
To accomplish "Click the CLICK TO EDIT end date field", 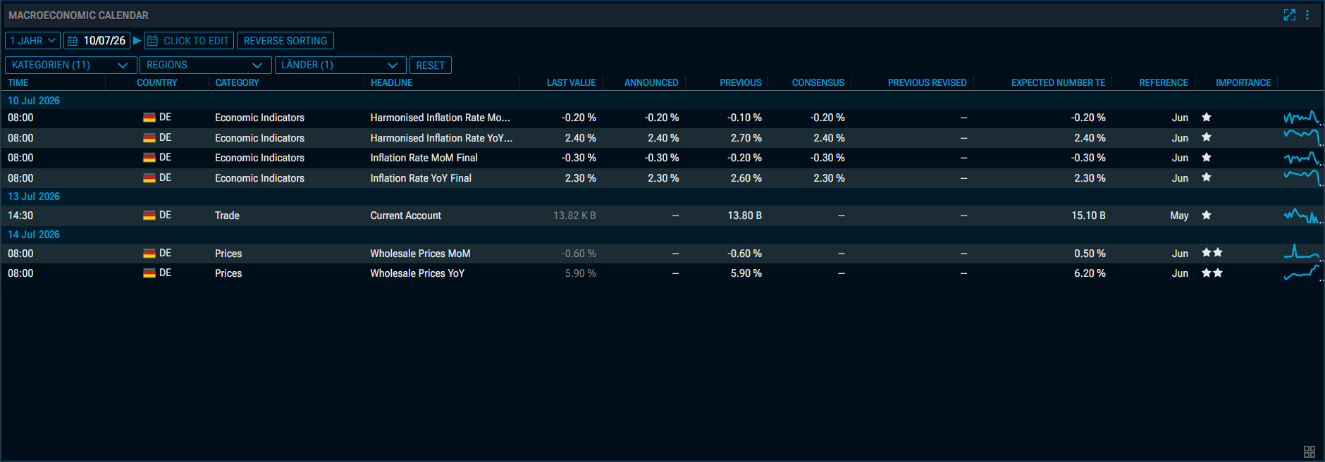I will [x=189, y=41].
